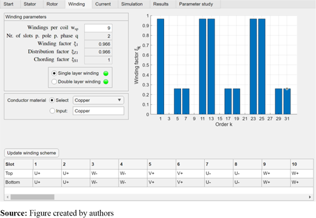Viewport: 316px width, 218px height.
Task: Switch to the Stator tab
Action: click(30, 4)
